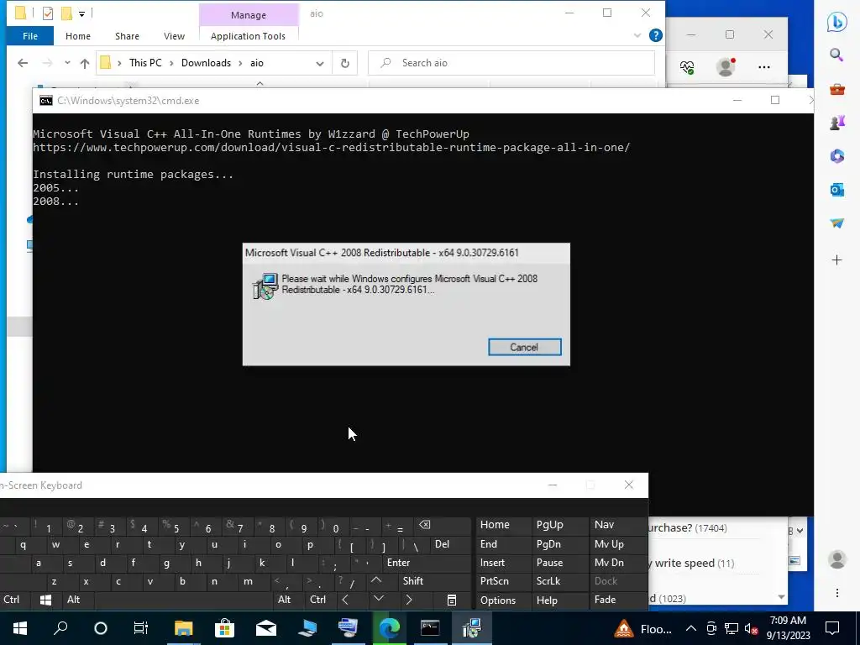Click the backspace key on On-Screen Keyboard
The width and height of the screenshot is (860, 645).
pos(425,525)
